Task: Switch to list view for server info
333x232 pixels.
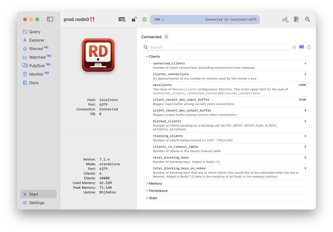Action: [x=294, y=47]
